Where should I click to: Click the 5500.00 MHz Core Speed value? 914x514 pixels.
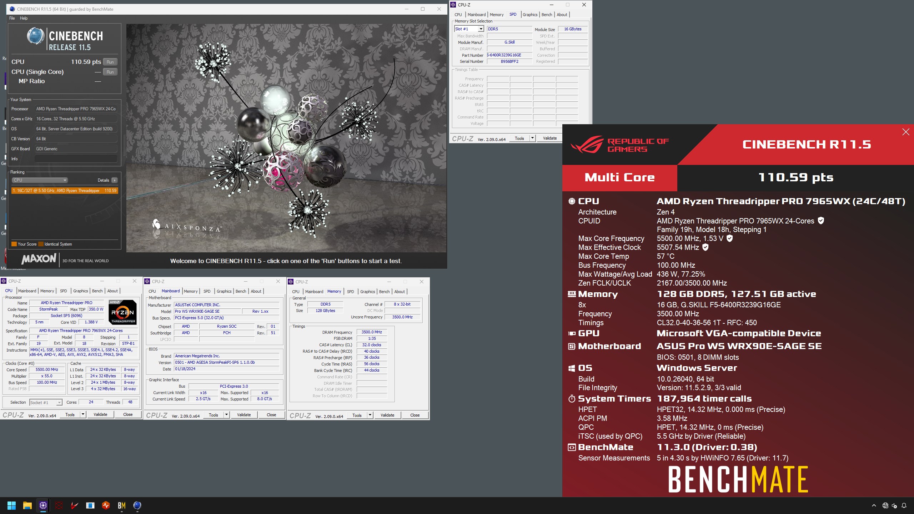(47, 370)
